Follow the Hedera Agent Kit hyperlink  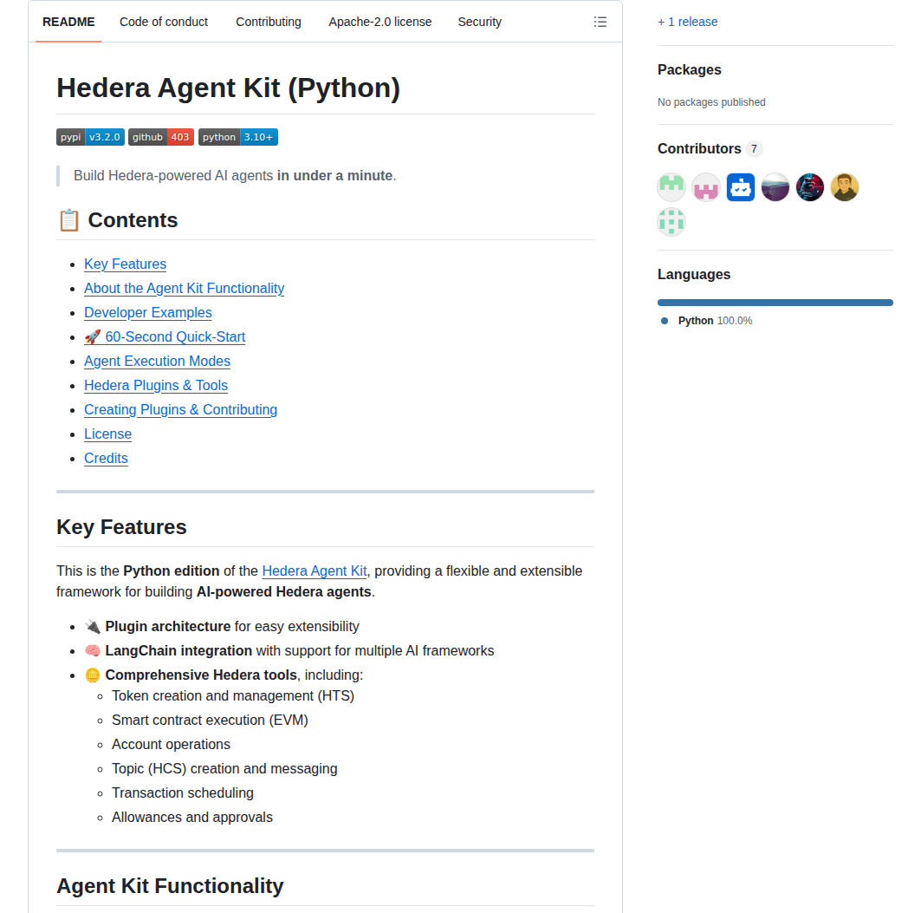click(x=314, y=571)
